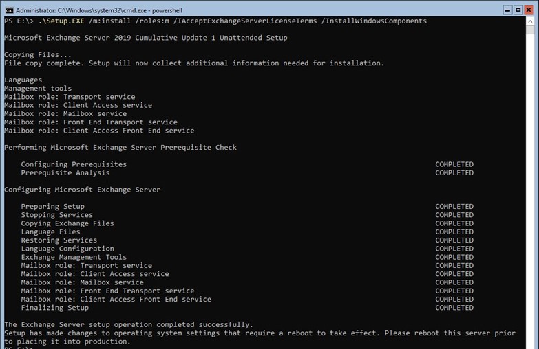539x349 pixels.
Task: Click the 'Language Files' line
Action: [x=50, y=232]
